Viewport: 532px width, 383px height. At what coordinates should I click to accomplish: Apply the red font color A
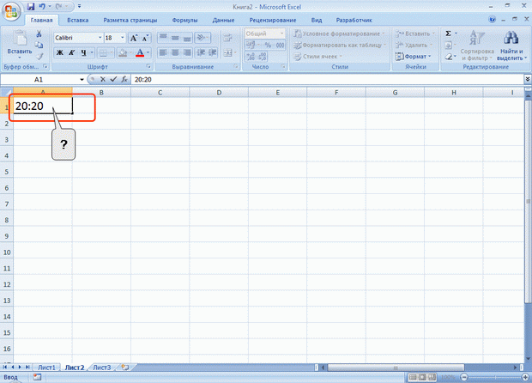(x=140, y=52)
